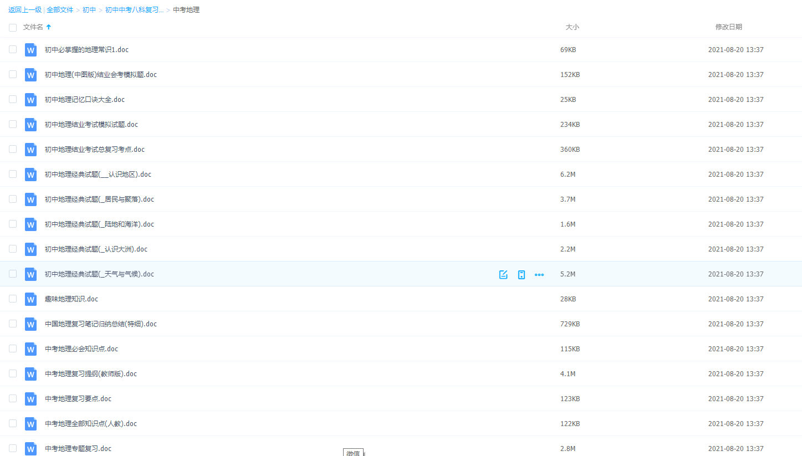Viewport: 802px width, 456px height.
Task: Click the phone icon on the highlighted row
Action: (521, 275)
